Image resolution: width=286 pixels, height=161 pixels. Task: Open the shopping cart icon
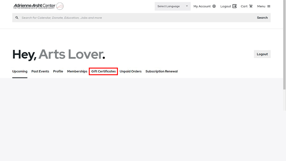(251, 6)
